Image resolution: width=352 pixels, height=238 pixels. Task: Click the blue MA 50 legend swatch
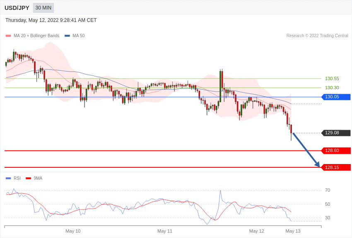pyautogui.click(x=67, y=36)
